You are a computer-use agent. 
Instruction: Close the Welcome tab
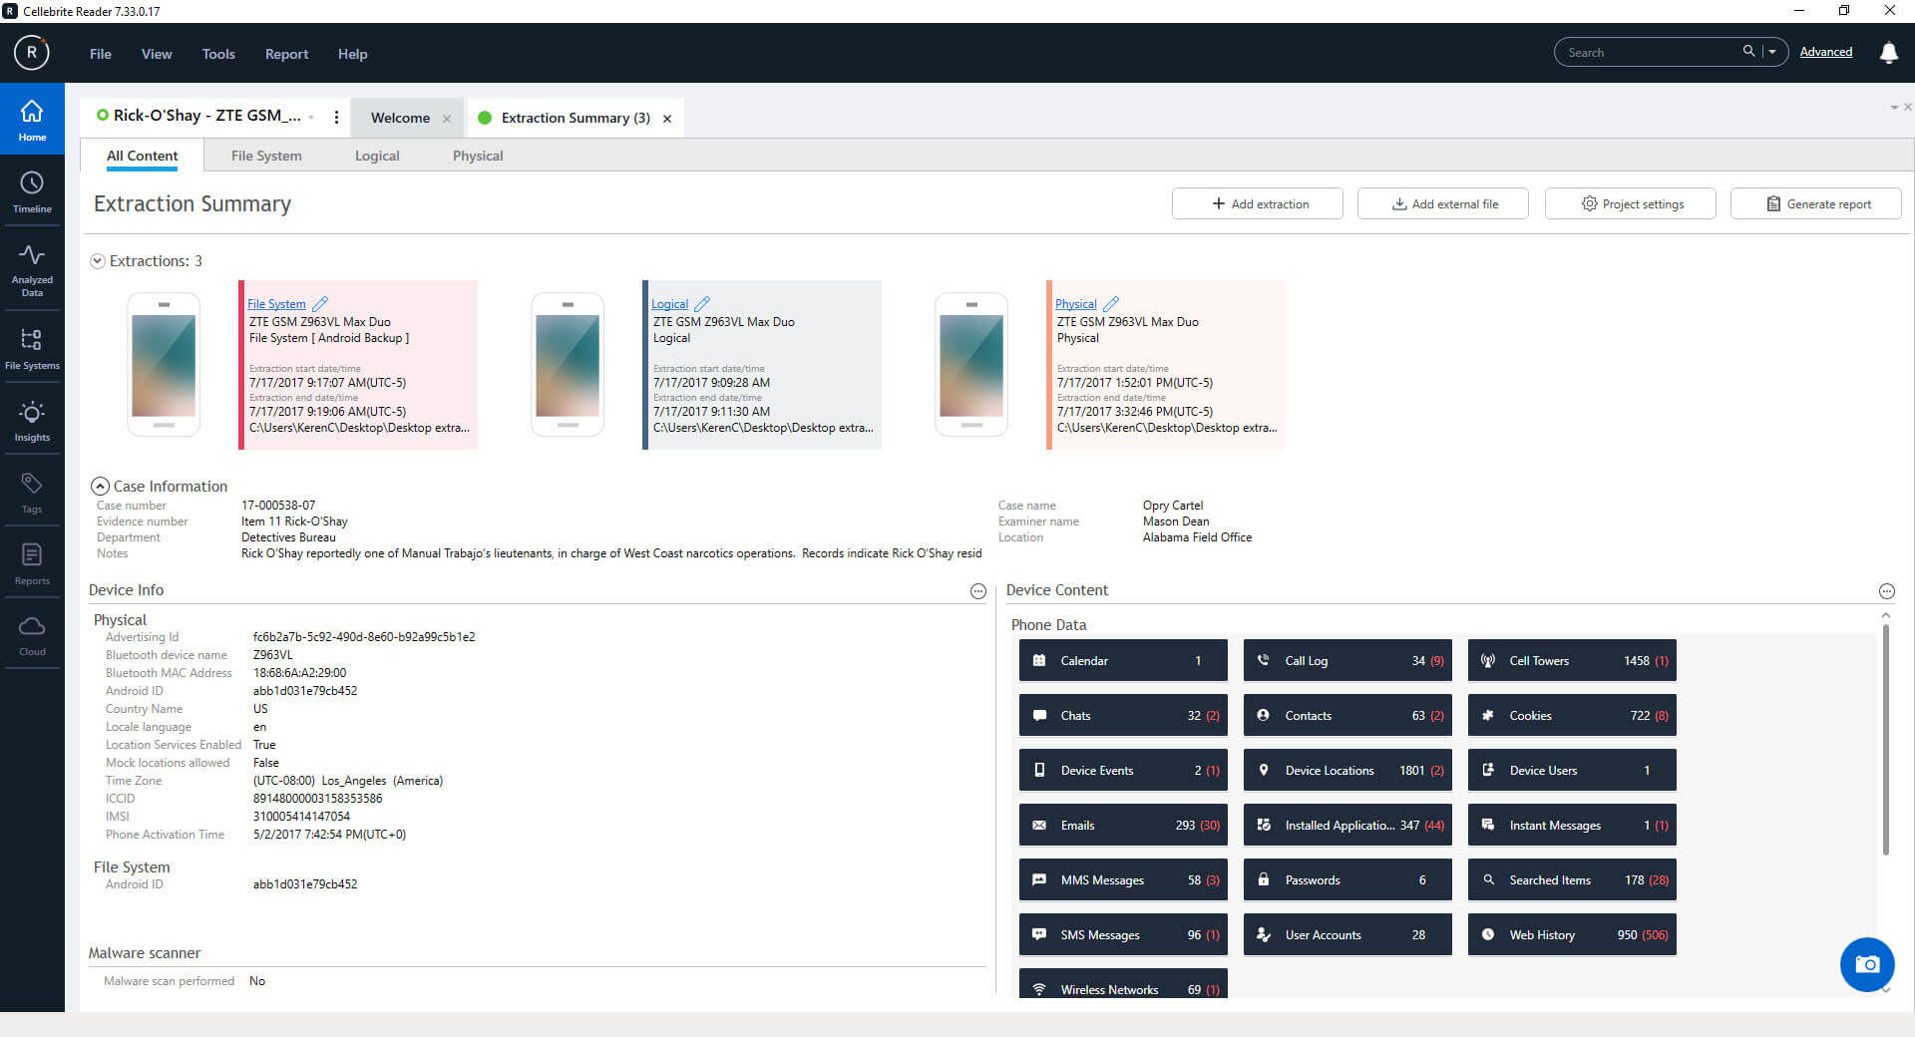tap(447, 119)
